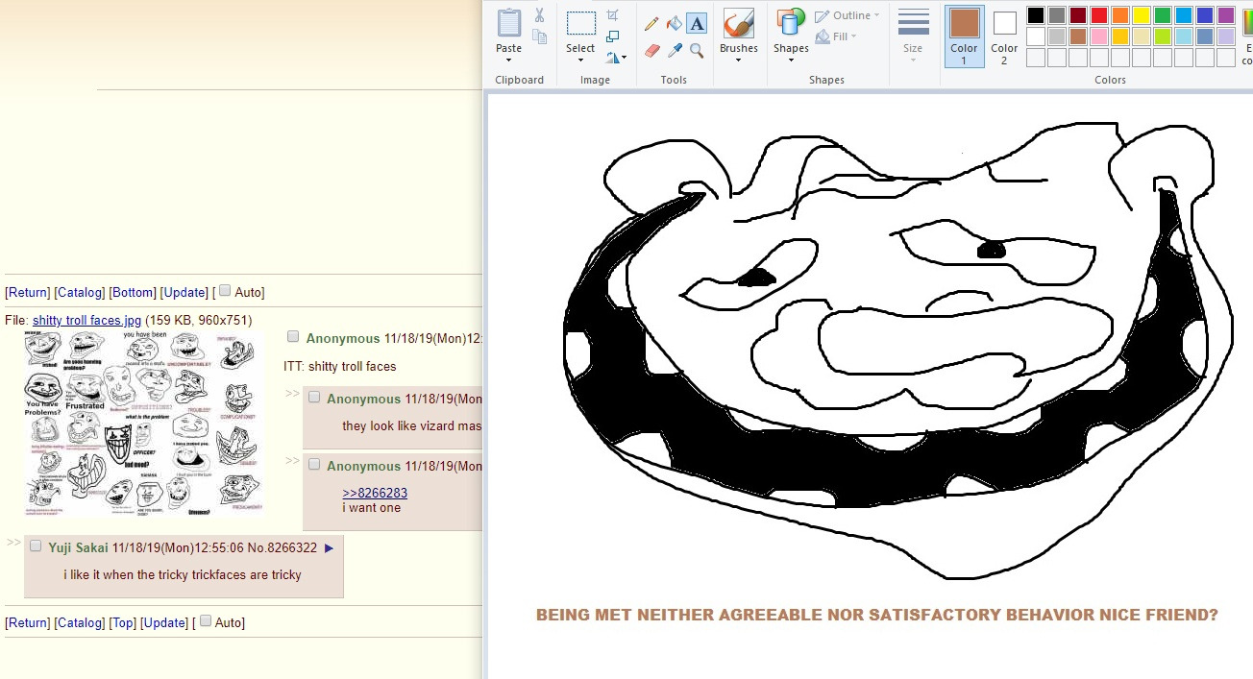Click the bottom Return link
The width and height of the screenshot is (1253, 679).
click(28, 622)
